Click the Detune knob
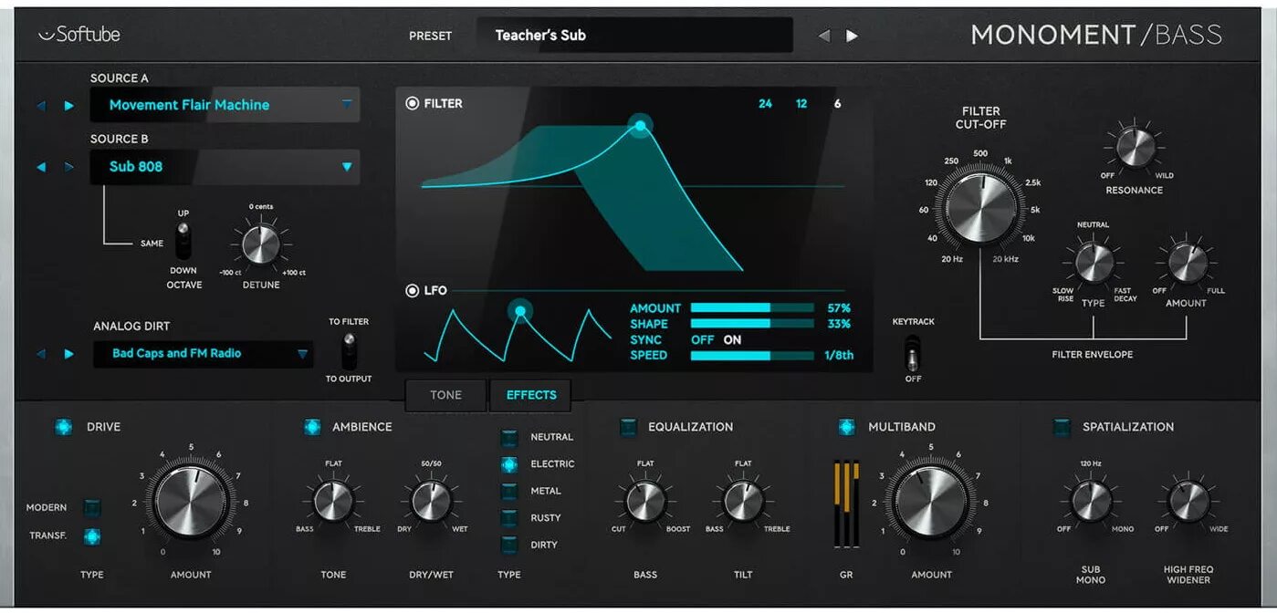1277x613 pixels. pos(260,244)
